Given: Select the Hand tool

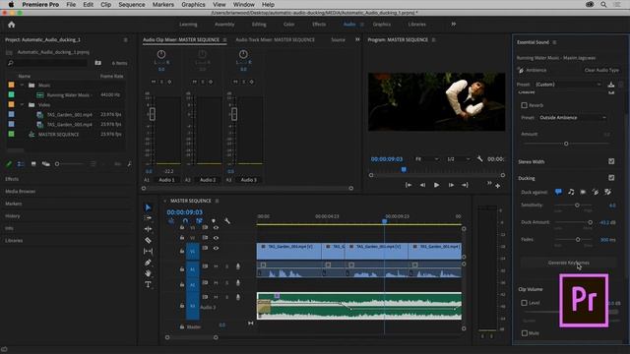Looking at the screenshot, I should [148, 273].
